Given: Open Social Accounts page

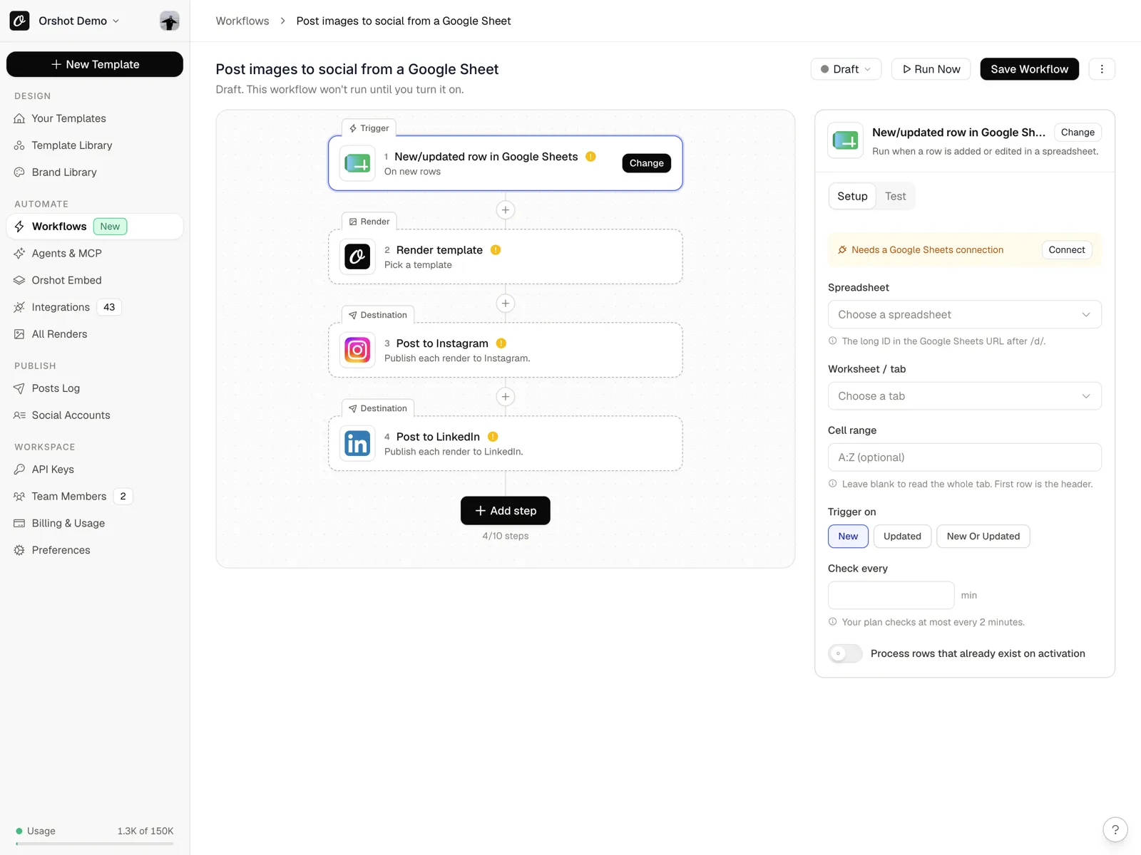Looking at the screenshot, I should 95,415.
